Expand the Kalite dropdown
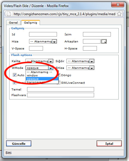The image size is (129, 161). [x=39, y=61]
